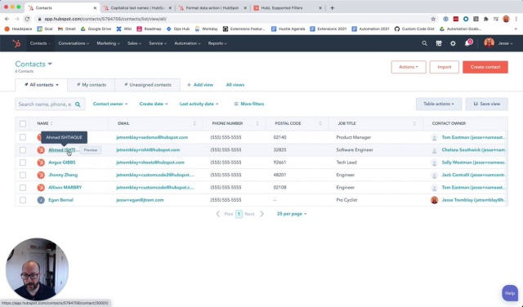The height and width of the screenshot is (307, 523).
Task: Click the More filters link
Action: (248, 104)
